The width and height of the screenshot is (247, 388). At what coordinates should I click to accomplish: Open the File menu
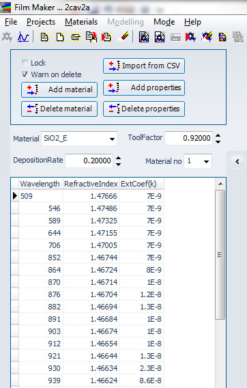(11, 22)
